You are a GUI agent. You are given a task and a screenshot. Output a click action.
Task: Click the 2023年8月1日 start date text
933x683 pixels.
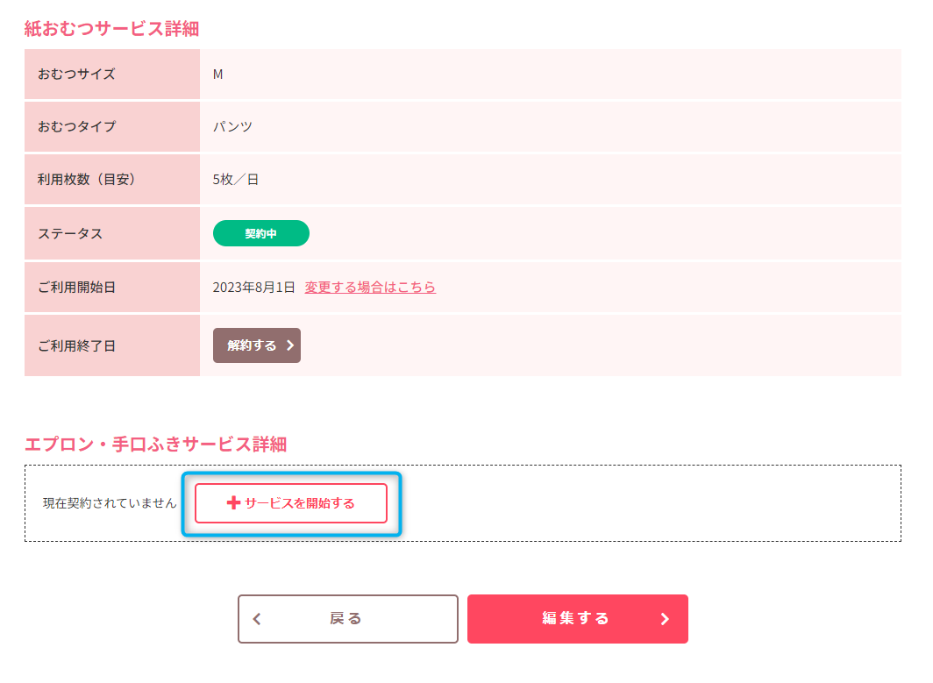click(253, 287)
